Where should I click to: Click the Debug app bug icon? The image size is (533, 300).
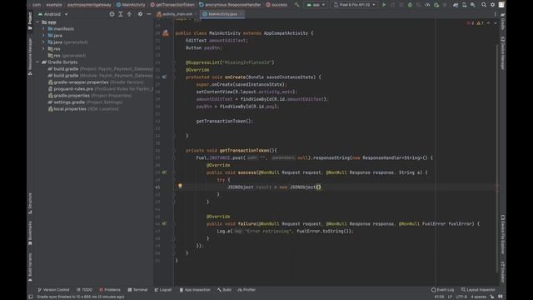[410, 5]
